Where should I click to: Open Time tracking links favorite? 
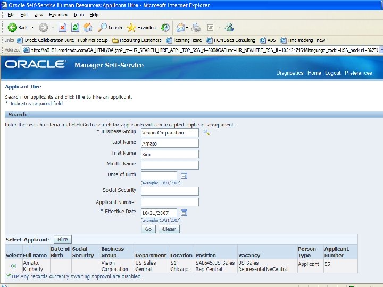click(296, 40)
